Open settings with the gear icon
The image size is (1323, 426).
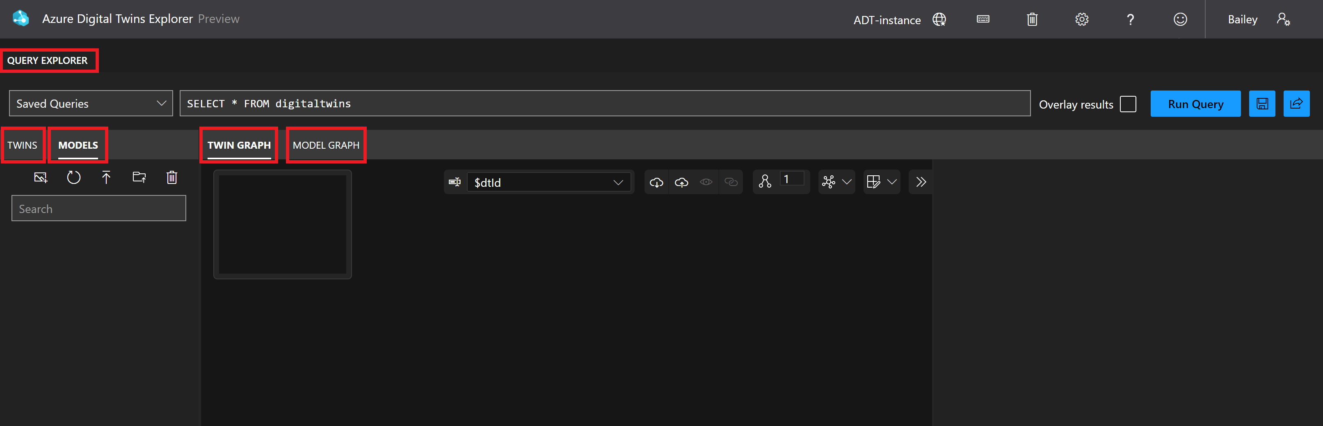[x=1082, y=20]
